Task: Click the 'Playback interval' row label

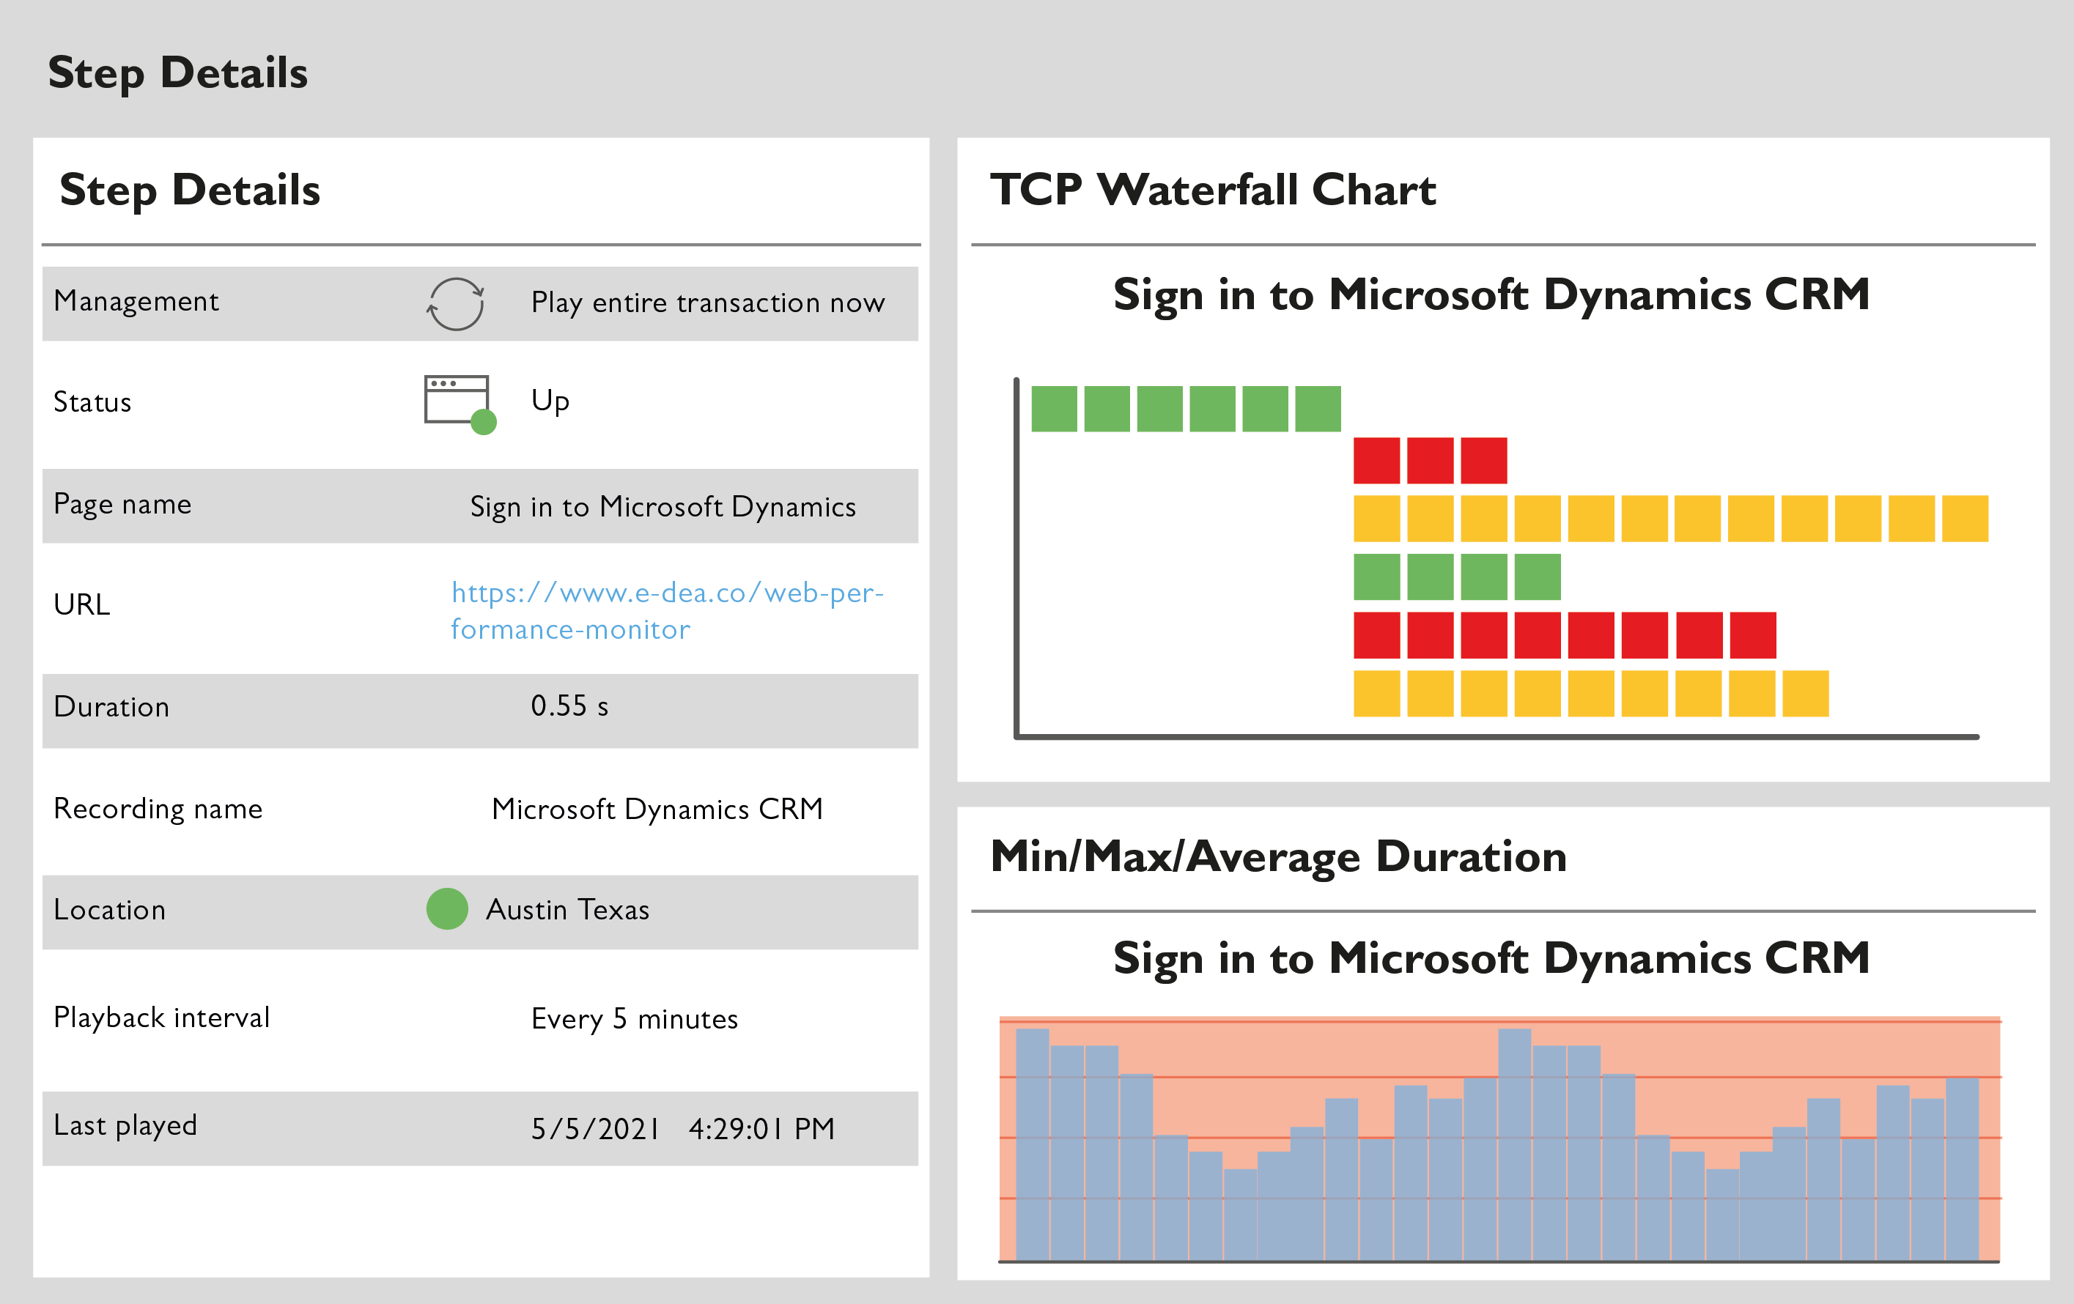Action: pyautogui.click(x=161, y=1018)
